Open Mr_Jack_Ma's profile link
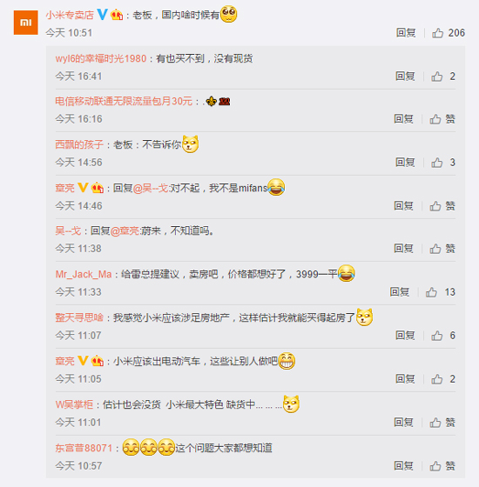479x487 pixels. click(84, 274)
